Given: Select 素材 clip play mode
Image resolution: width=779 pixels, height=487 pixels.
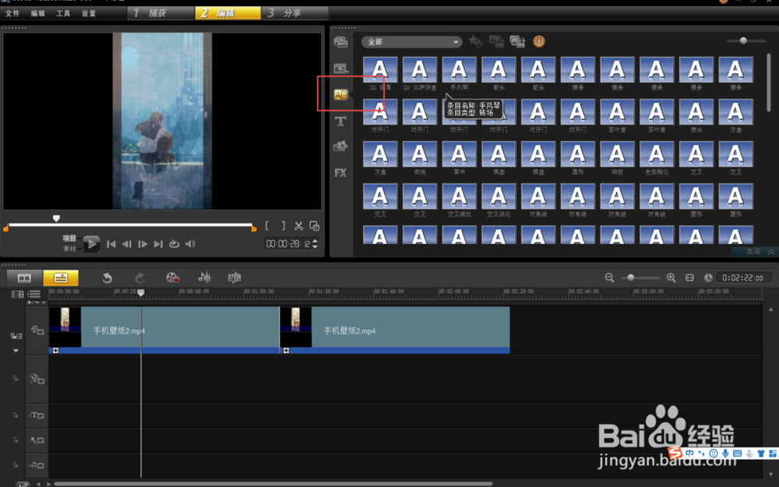Looking at the screenshot, I should point(69,249).
